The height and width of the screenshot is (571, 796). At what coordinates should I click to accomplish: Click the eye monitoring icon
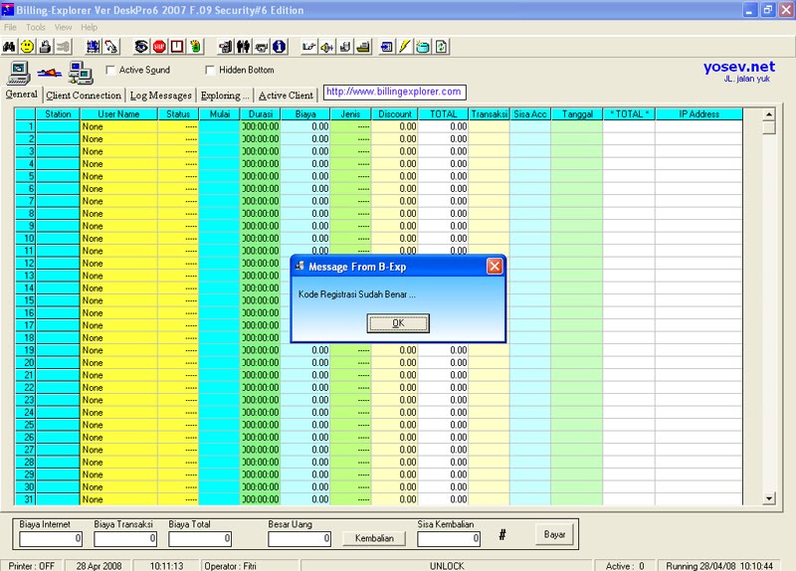(x=141, y=47)
